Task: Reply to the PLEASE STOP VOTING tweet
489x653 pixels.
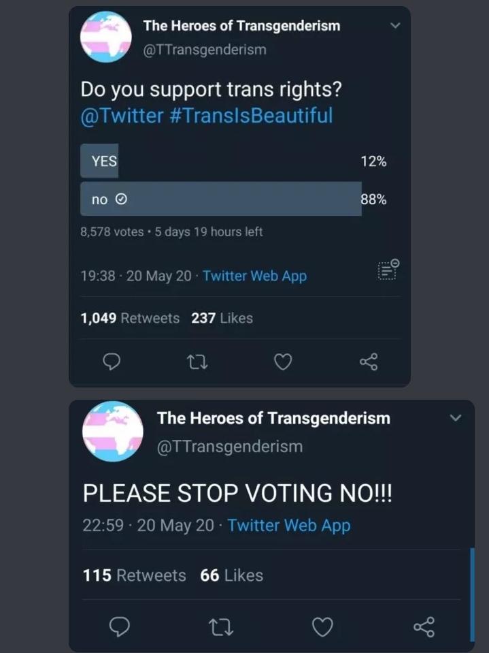Action: click(x=120, y=627)
